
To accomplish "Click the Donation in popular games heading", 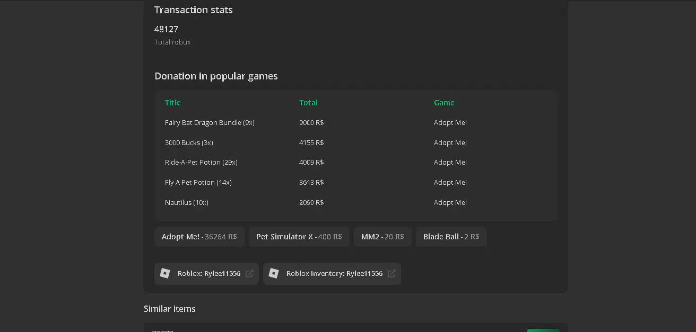I will (x=216, y=76).
